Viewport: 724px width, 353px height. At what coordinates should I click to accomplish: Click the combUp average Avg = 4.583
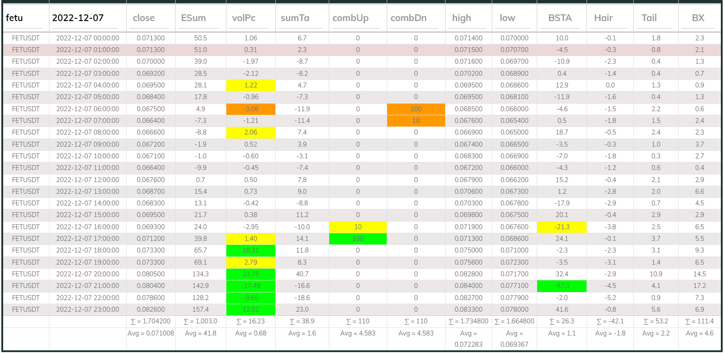tap(358, 333)
